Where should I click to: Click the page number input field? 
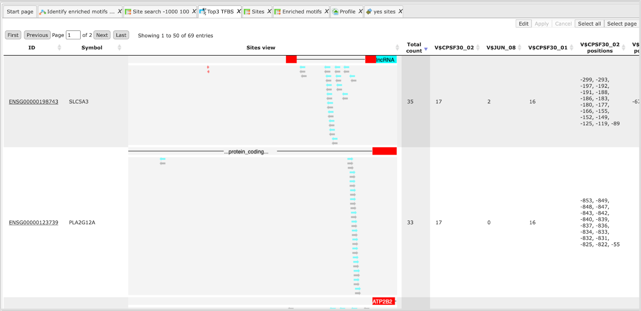(x=73, y=35)
